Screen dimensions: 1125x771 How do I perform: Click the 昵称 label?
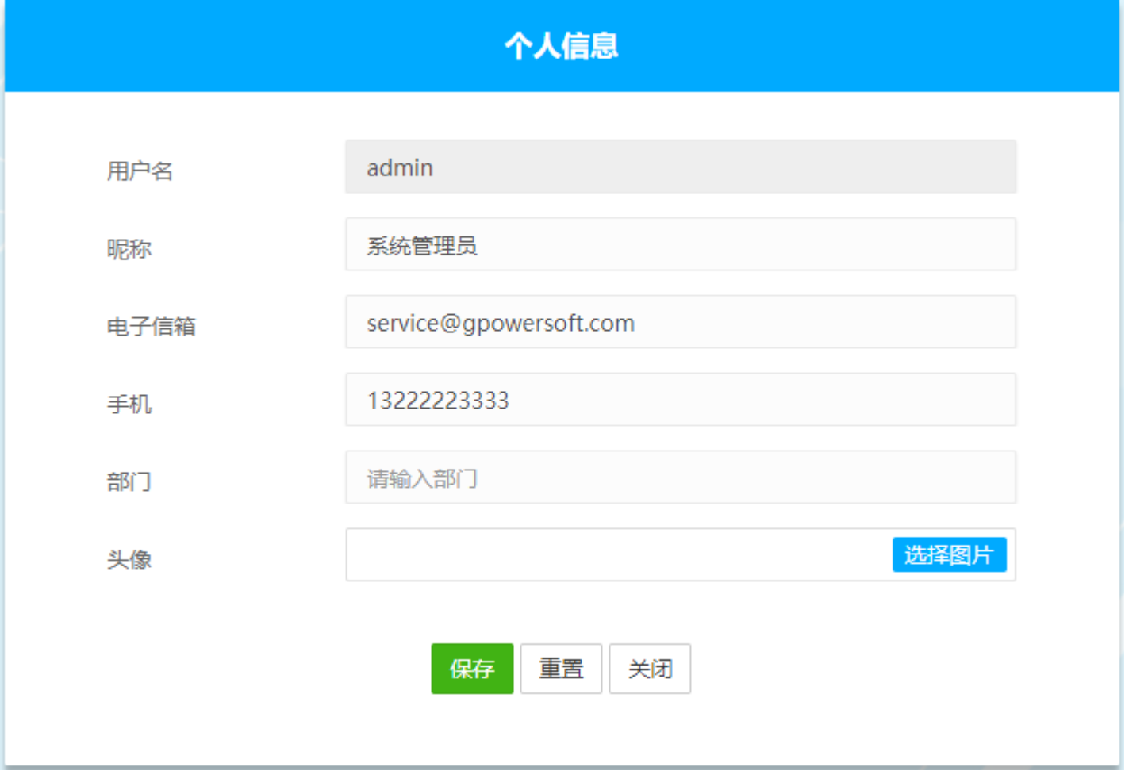129,248
